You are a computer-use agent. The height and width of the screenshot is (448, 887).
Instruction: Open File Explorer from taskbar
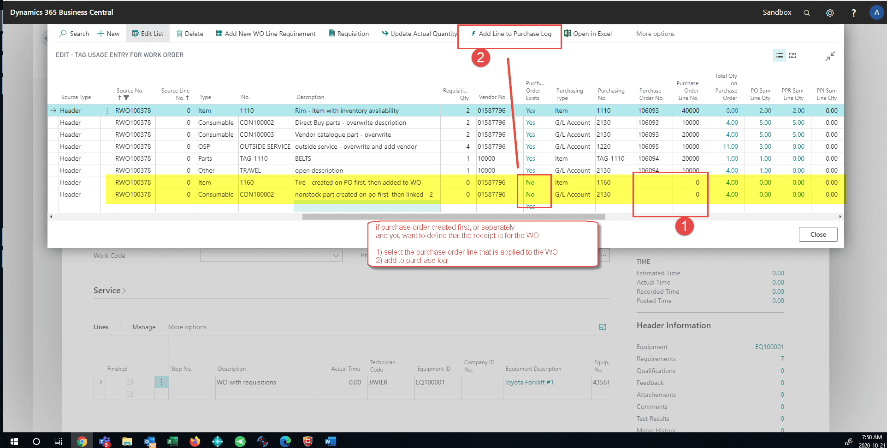127,442
